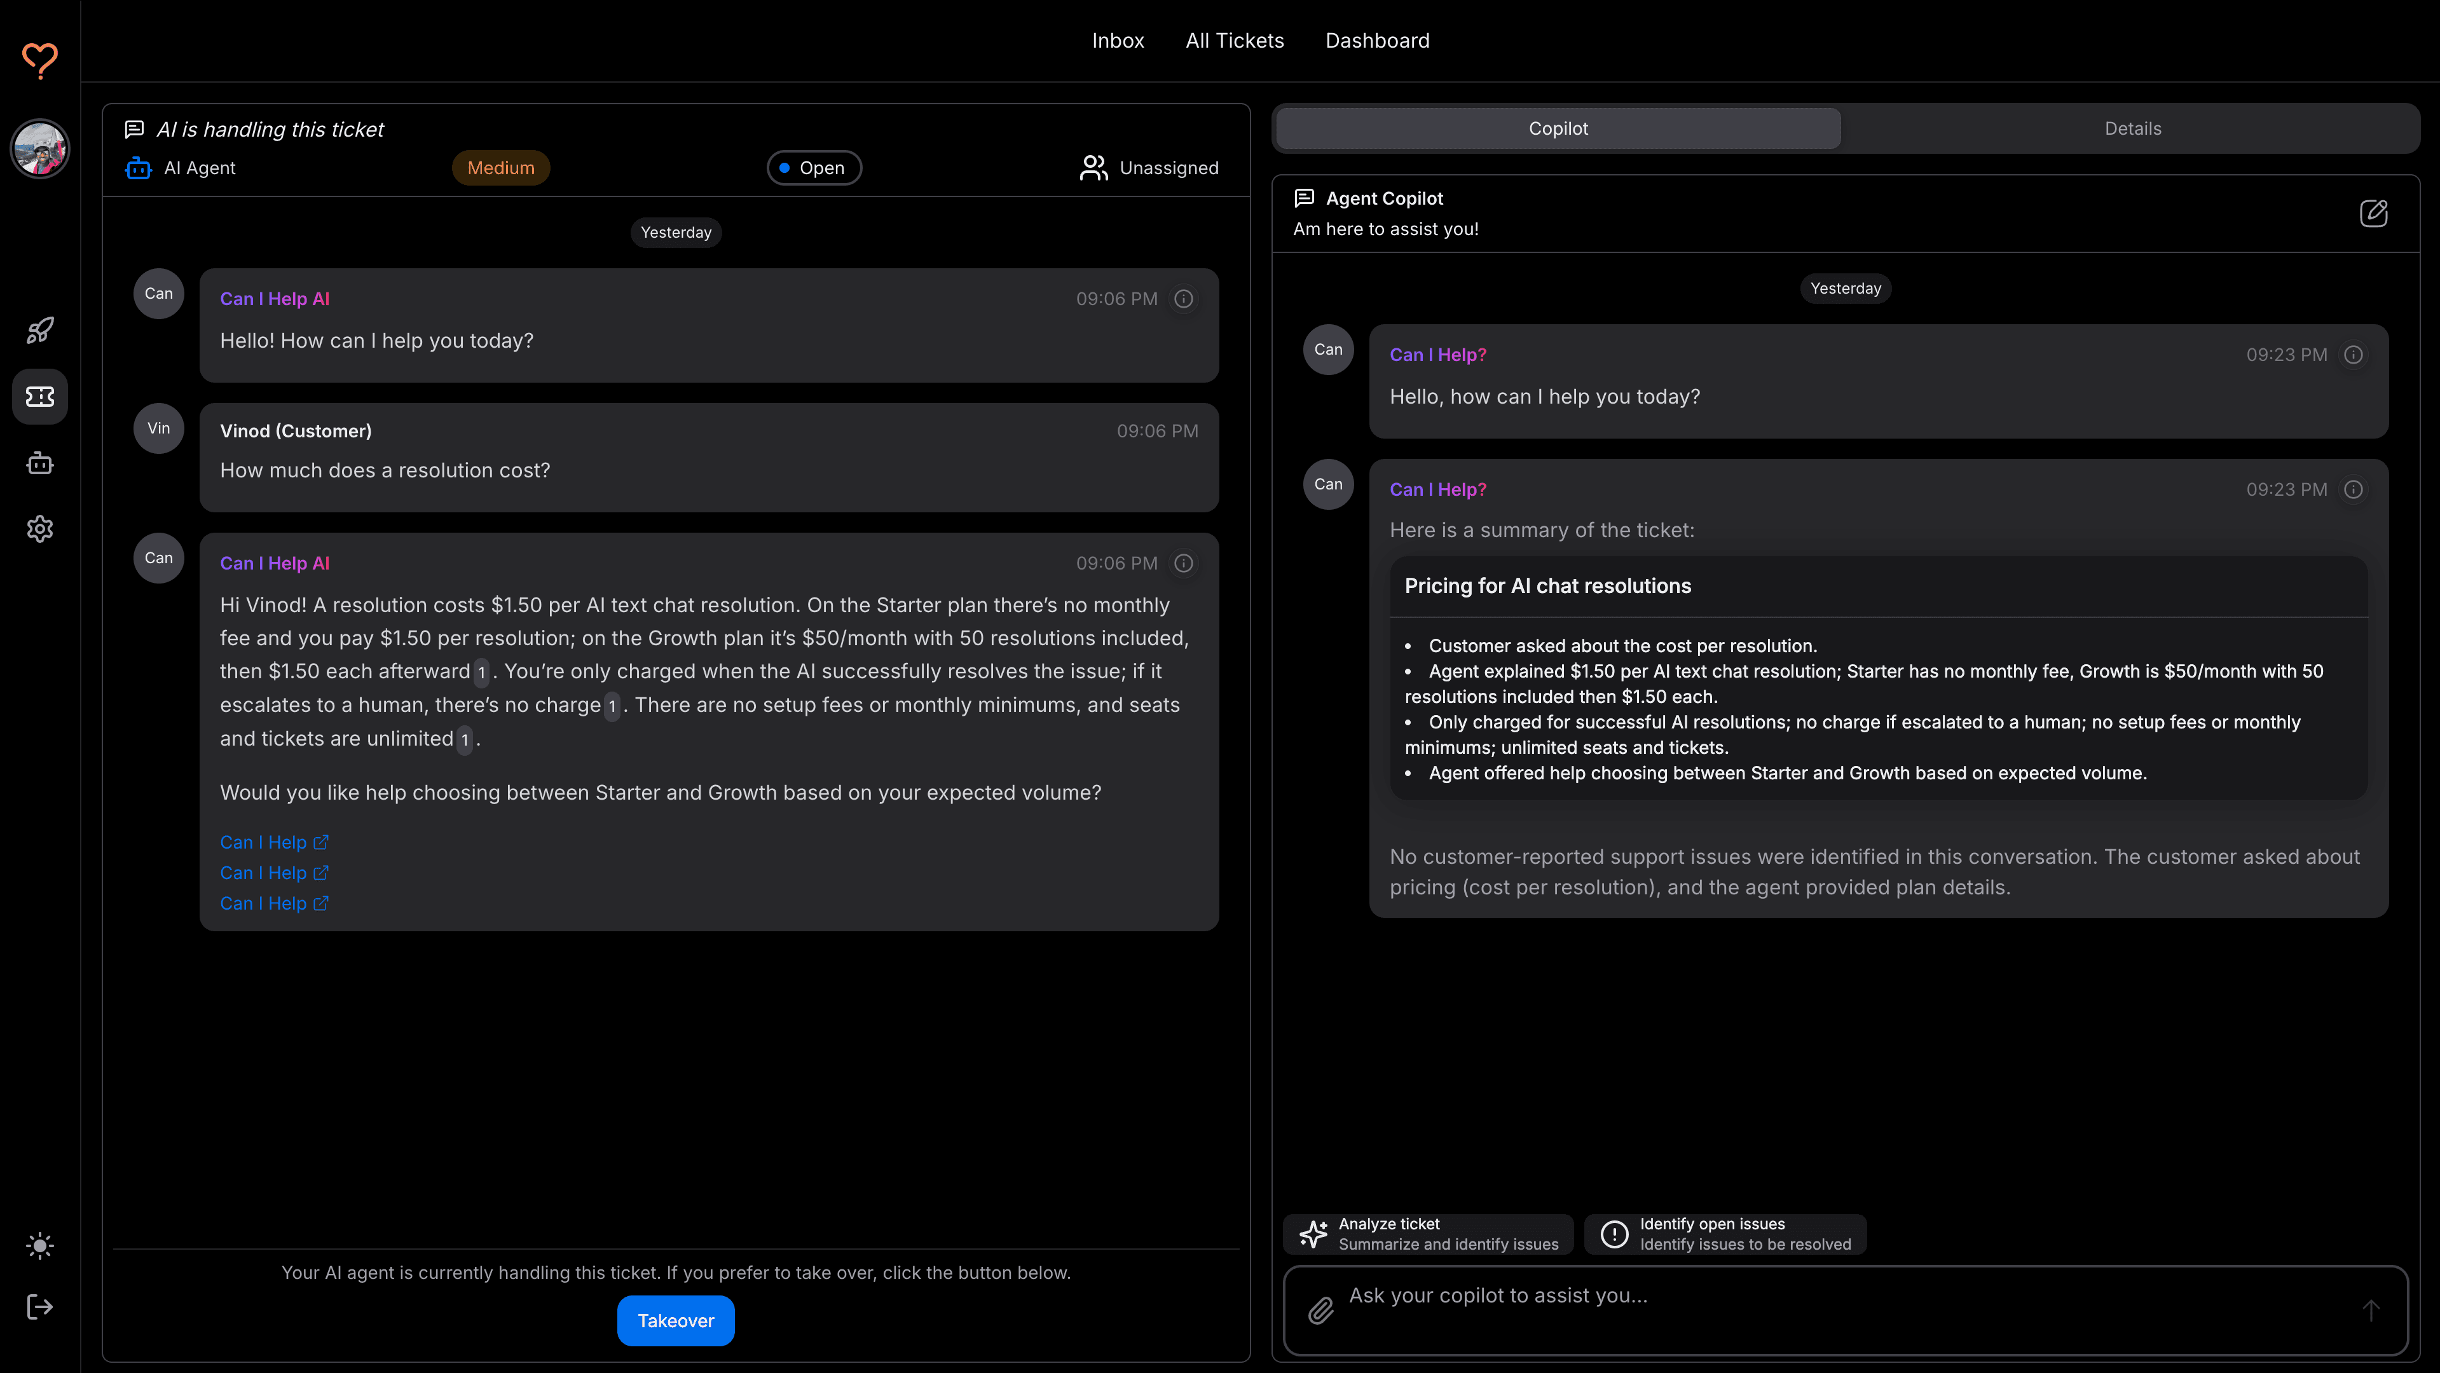Assign the Unassigned ticket
The image size is (2440, 1373).
click(x=1149, y=167)
